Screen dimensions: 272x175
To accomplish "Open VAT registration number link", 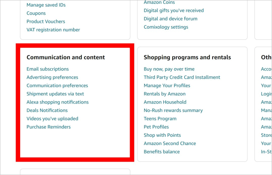I will pos(53,30).
